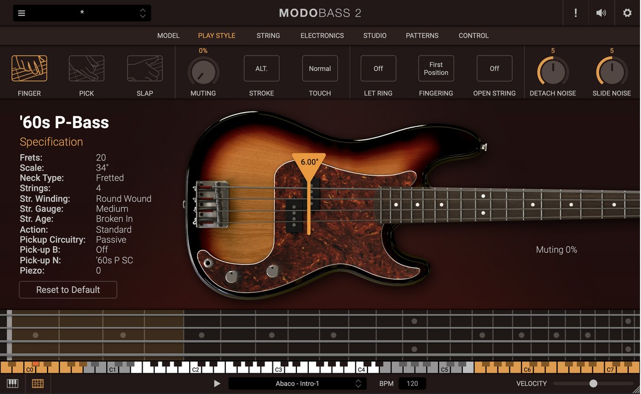Click the exclamation alert icon
Viewport: 641px width, 394px height.
click(x=575, y=13)
